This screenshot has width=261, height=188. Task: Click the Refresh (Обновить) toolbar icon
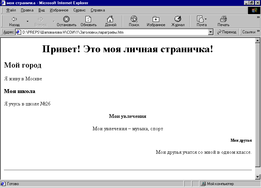click(x=88, y=19)
